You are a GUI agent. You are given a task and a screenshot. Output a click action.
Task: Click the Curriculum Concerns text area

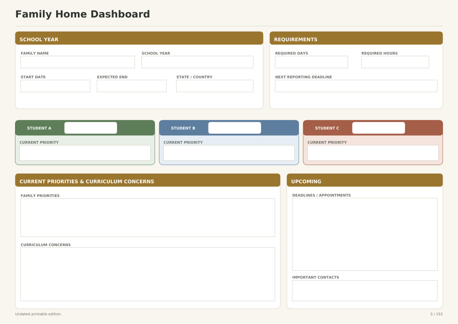[x=148, y=274]
